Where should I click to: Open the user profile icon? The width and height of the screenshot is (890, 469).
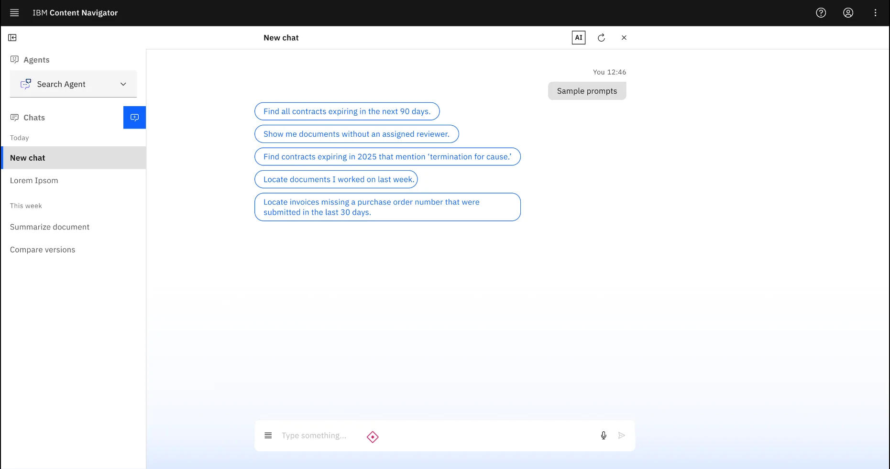[x=848, y=13]
